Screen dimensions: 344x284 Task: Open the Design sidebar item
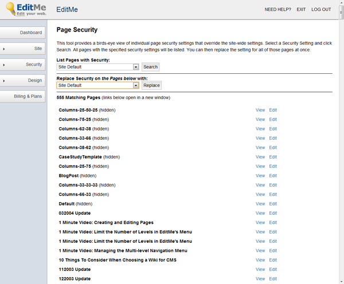(x=22, y=80)
